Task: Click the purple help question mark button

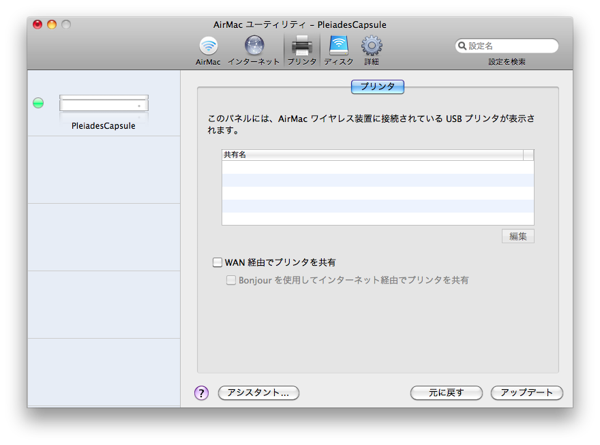Action: (201, 393)
